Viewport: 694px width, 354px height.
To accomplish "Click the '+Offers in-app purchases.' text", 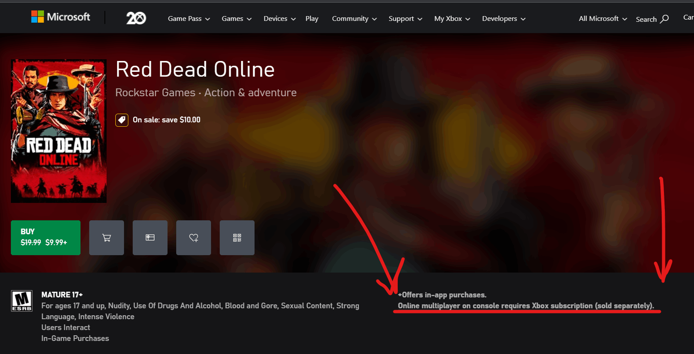I will 442,295.
